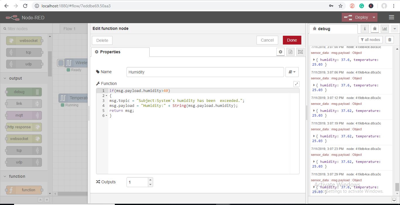Expand the sidebar tabs dropdown arrow
The image size is (400, 205).
point(394,29)
